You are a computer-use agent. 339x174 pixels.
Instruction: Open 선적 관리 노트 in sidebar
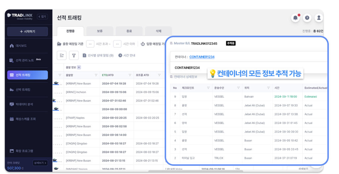(x=27, y=60)
